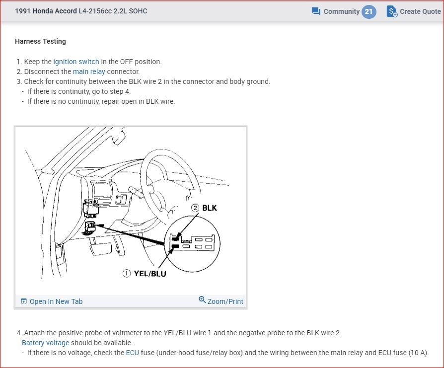Screen dimensions: 444x368
Task: Follow the main relay link
Action: [89, 72]
